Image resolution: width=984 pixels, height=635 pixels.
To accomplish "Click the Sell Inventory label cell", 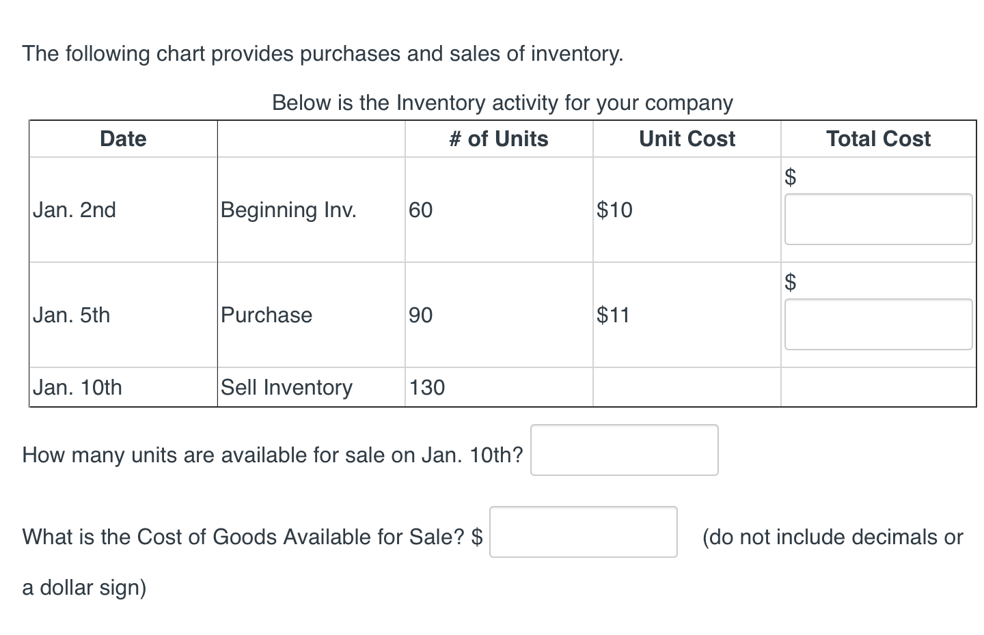I will click(x=286, y=387).
